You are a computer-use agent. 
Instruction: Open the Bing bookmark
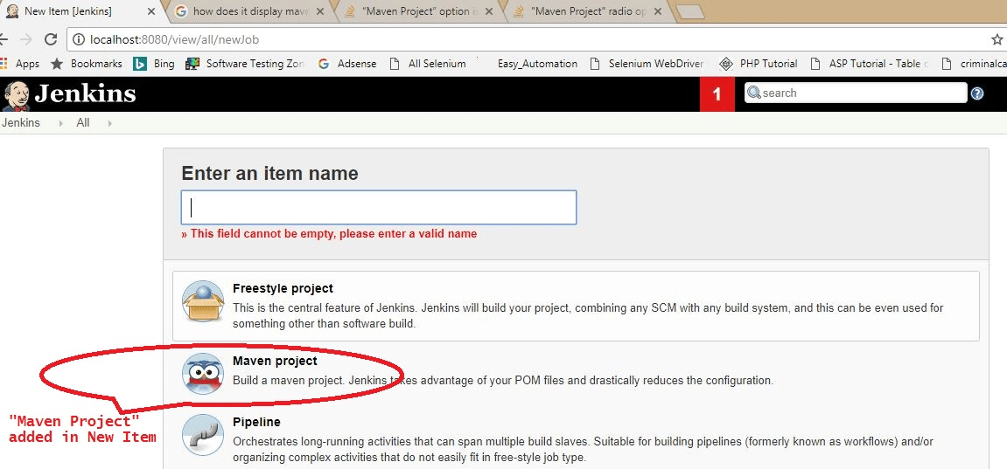coord(154,64)
